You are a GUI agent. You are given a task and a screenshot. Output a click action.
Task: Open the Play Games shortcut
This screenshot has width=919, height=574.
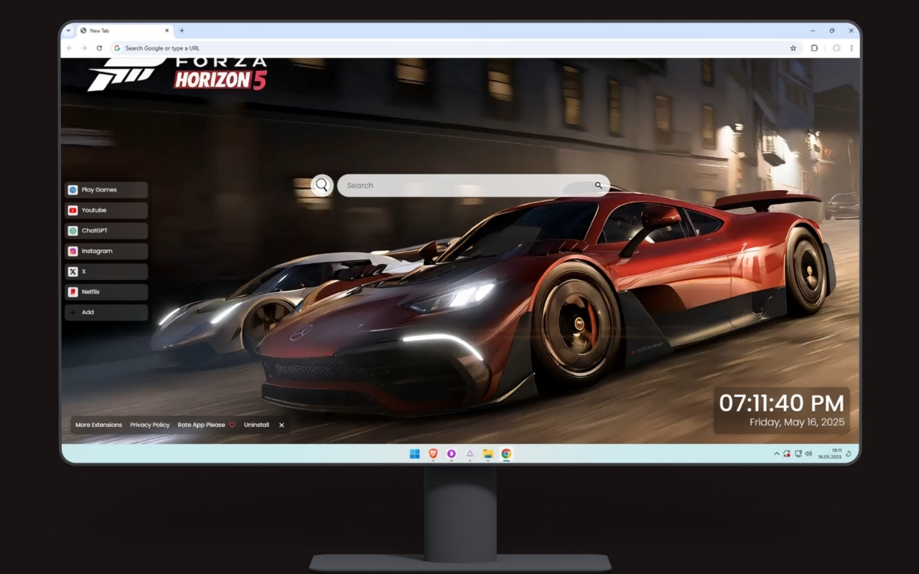106,190
